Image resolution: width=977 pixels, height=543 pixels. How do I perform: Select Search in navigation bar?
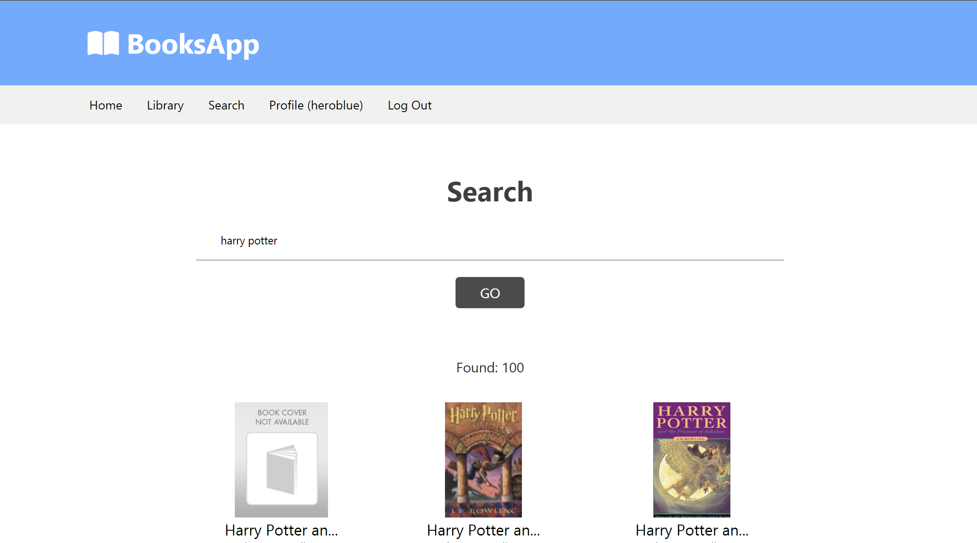[x=226, y=106]
